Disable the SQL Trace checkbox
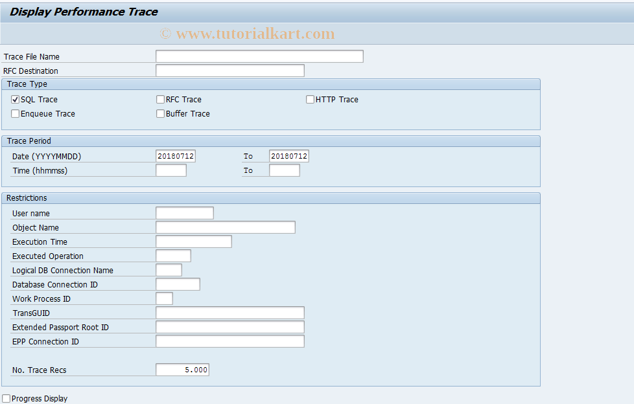Screen dimensions: 634x404 15,99
